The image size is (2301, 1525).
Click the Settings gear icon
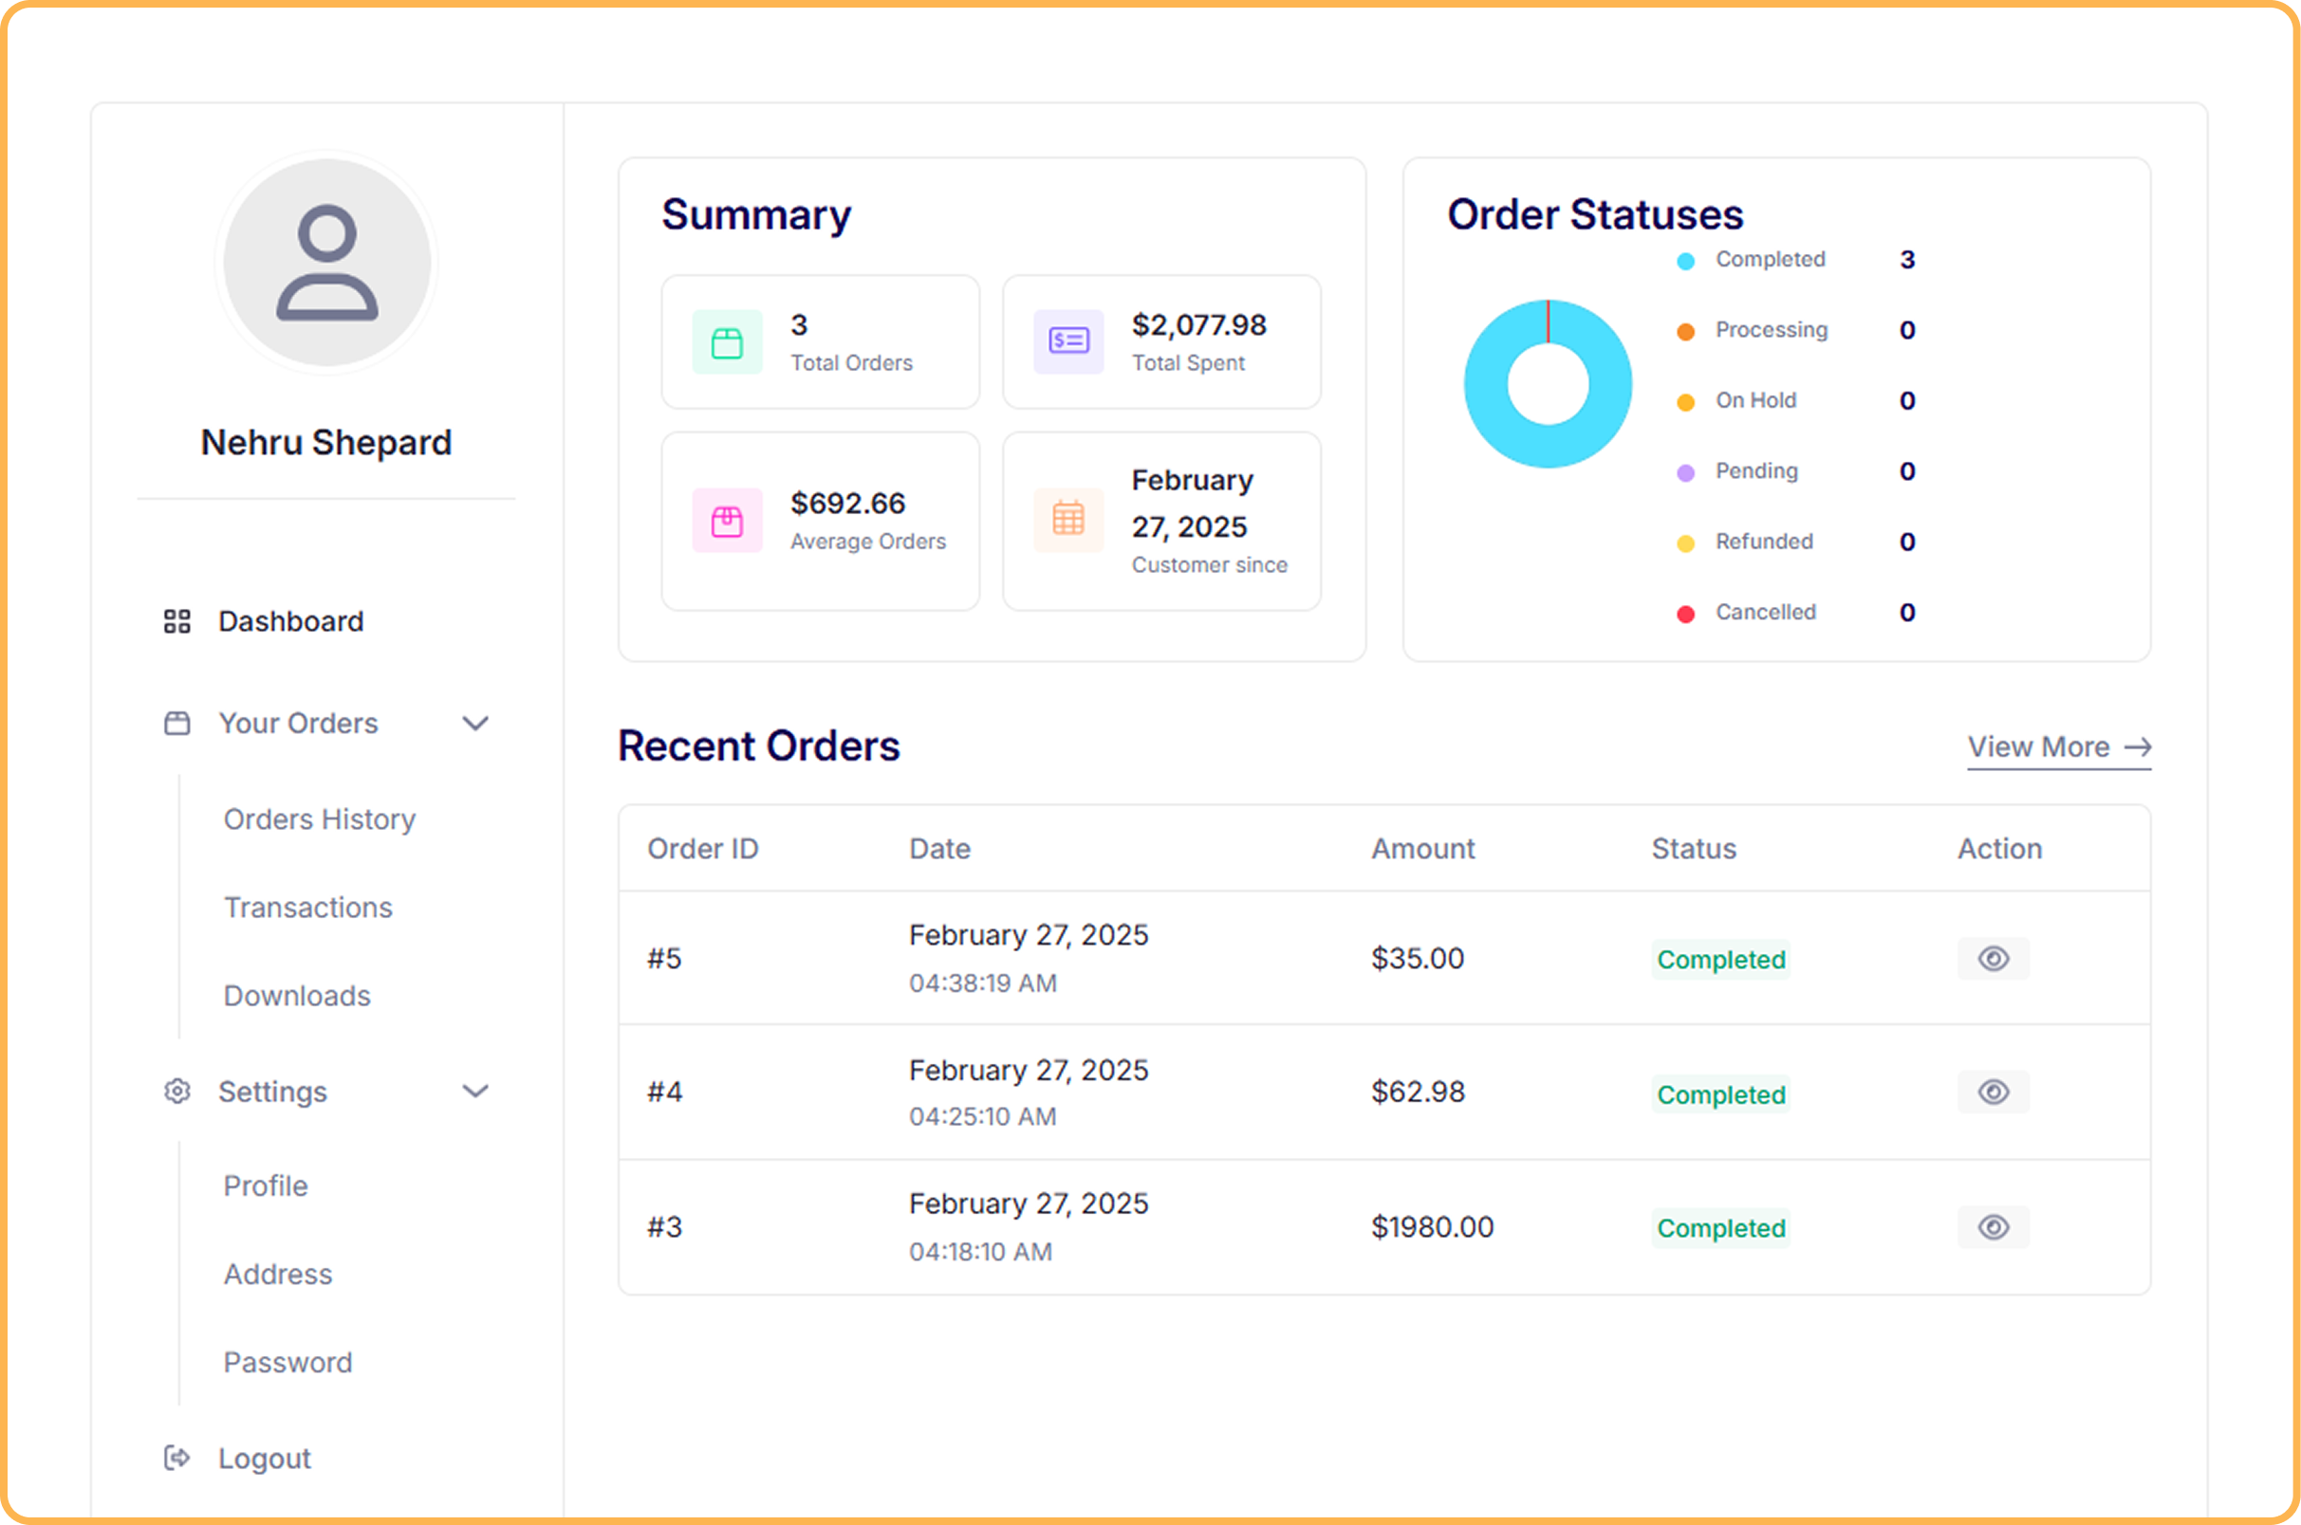click(176, 1092)
